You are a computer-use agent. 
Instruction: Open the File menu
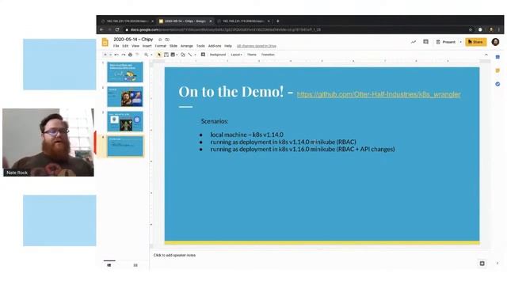[116, 46]
